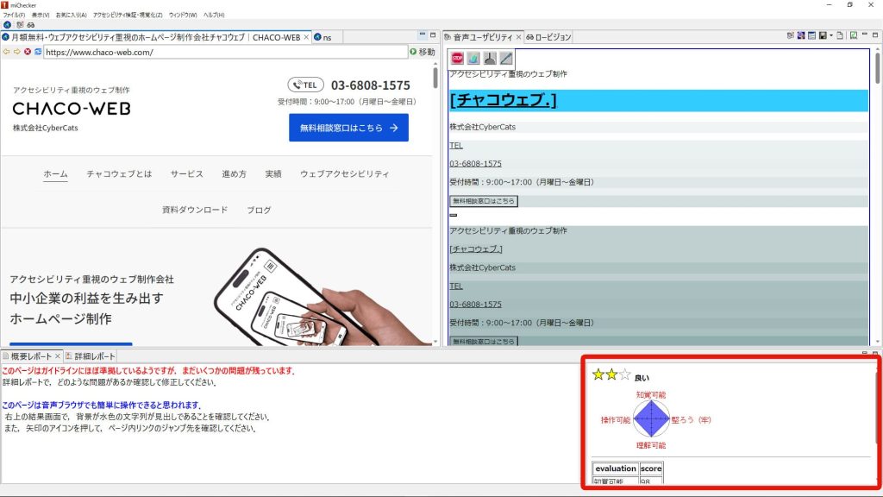Click the blue 無料相談窓口はこちら button on the webpage
The width and height of the screenshot is (883, 497).
tap(348, 127)
